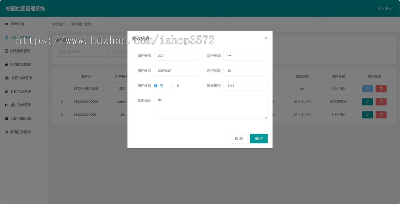The image size is (400, 204).
Task: Click the delete trash icon in row 1
Action: tap(381, 89)
